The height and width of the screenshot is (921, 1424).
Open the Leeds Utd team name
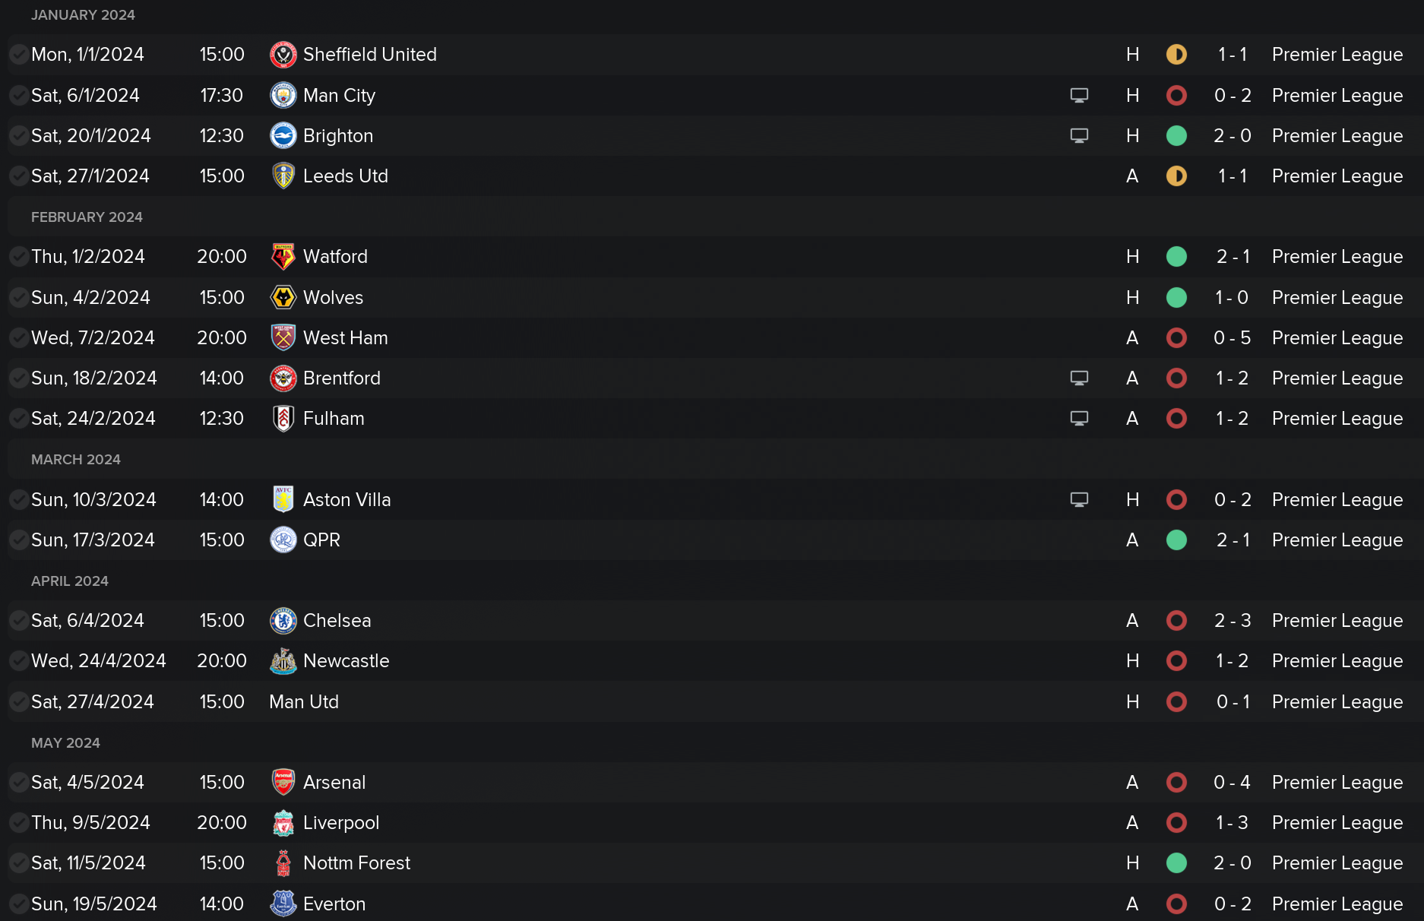pyautogui.click(x=346, y=176)
